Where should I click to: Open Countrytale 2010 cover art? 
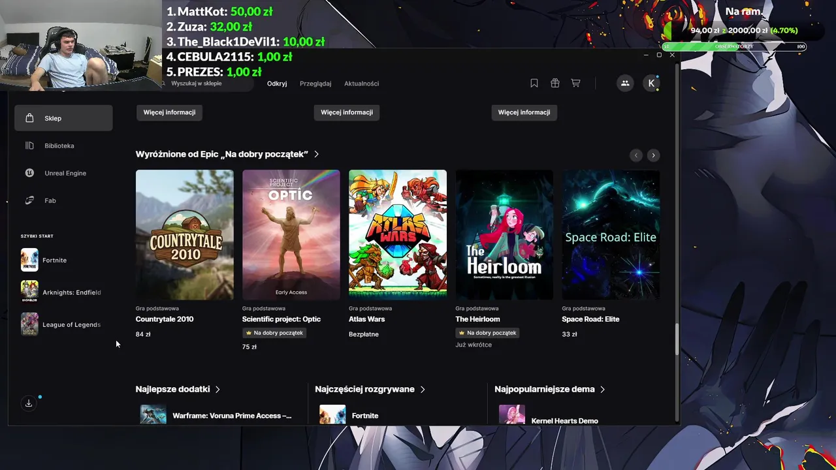tap(184, 235)
